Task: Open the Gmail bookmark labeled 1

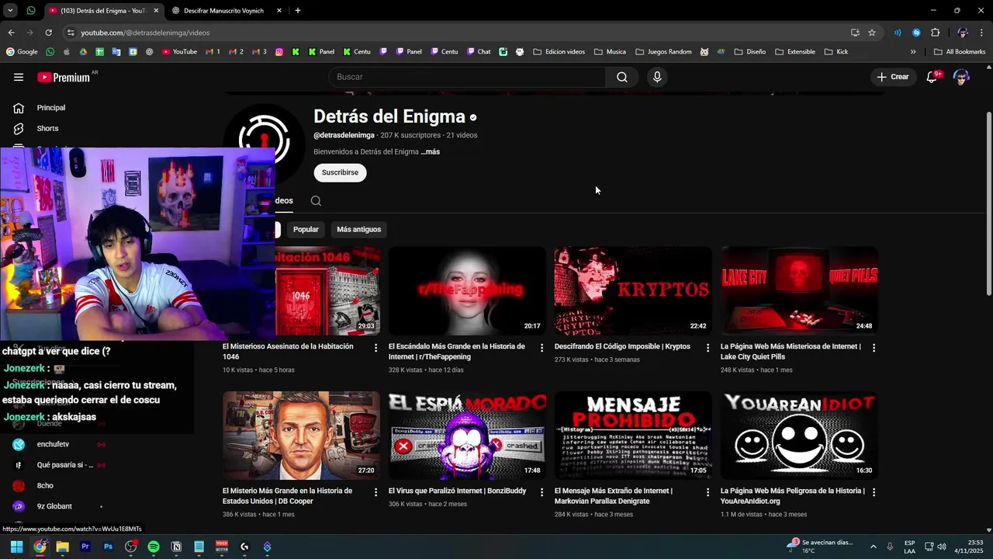Action: (x=213, y=52)
